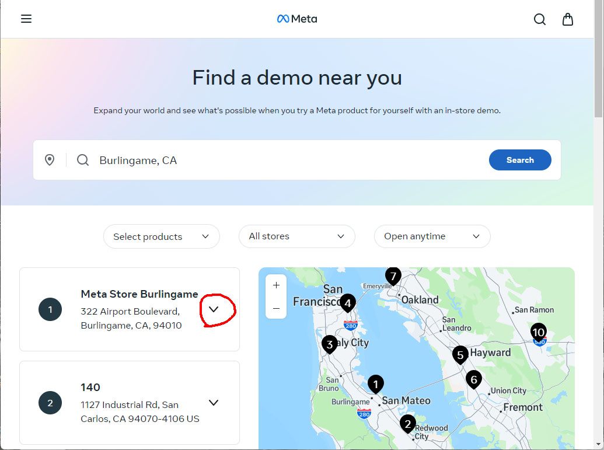Open the Select products dropdown
This screenshot has height=450, width=604.
pyautogui.click(x=161, y=236)
